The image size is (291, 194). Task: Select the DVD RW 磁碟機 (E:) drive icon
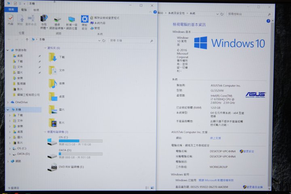52,167
